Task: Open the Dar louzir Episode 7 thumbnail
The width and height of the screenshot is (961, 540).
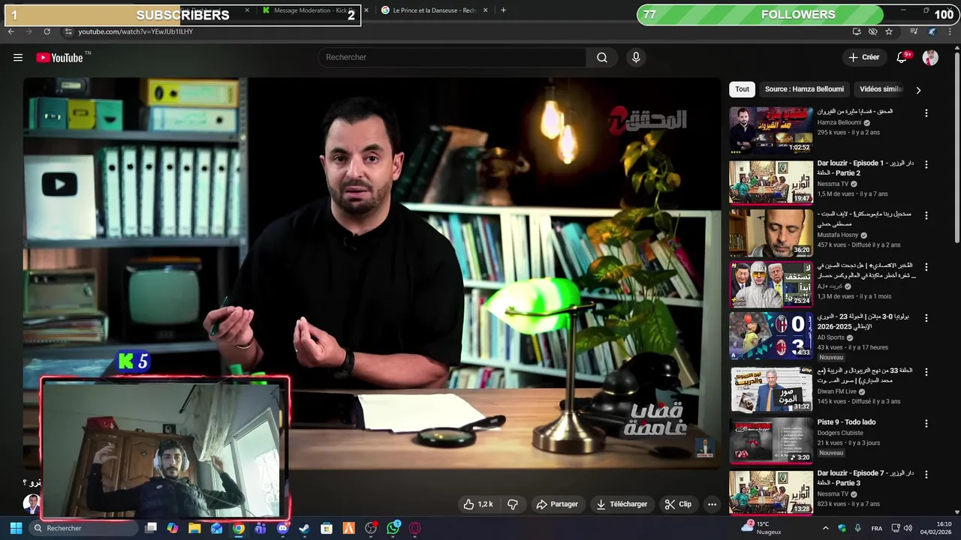Action: point(771,492)
